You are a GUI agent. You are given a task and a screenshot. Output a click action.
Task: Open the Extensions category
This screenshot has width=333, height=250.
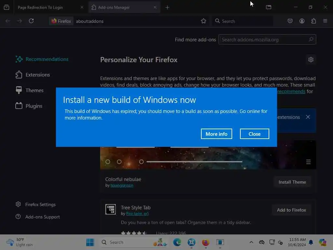pyautogui.click(x=33, y=75)
